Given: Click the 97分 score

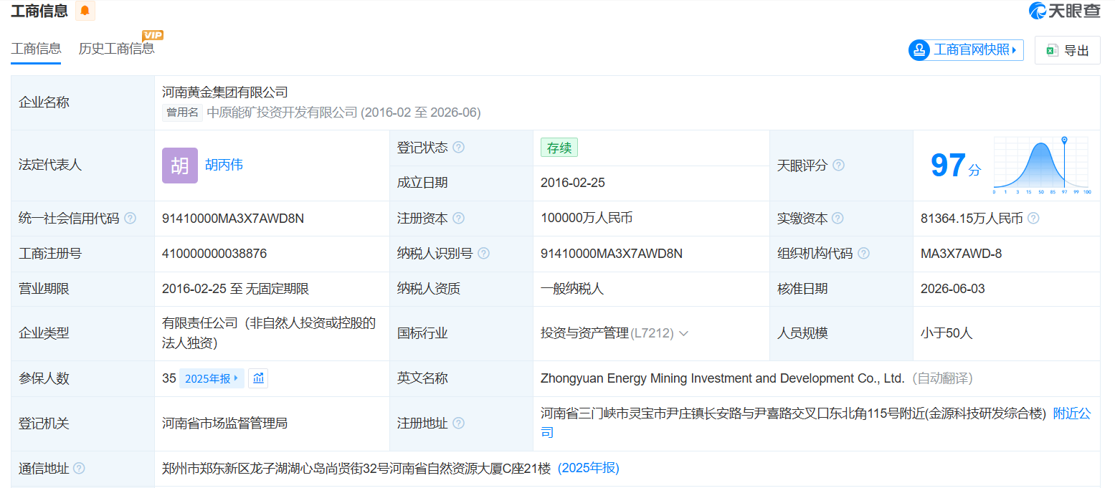Looking at the screenshot, I should tap(955, 166).
